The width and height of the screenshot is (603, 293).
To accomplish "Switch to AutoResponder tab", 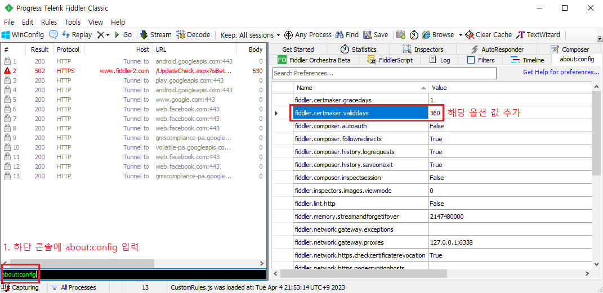I will coord(497,49).
